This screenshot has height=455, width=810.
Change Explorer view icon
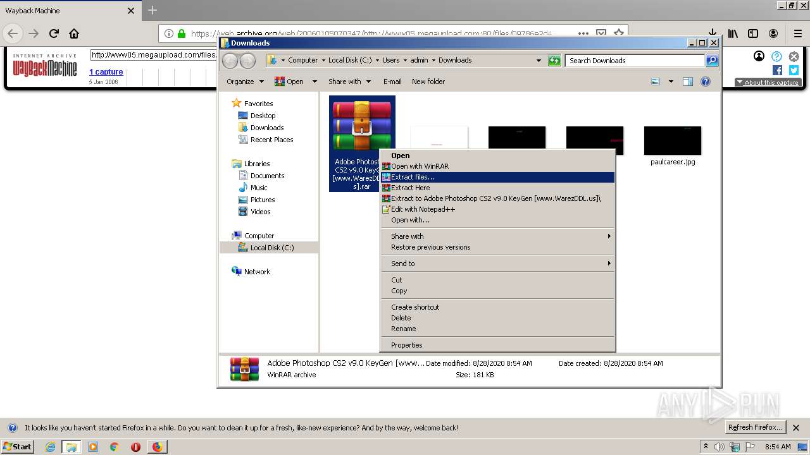pos(656,82)
